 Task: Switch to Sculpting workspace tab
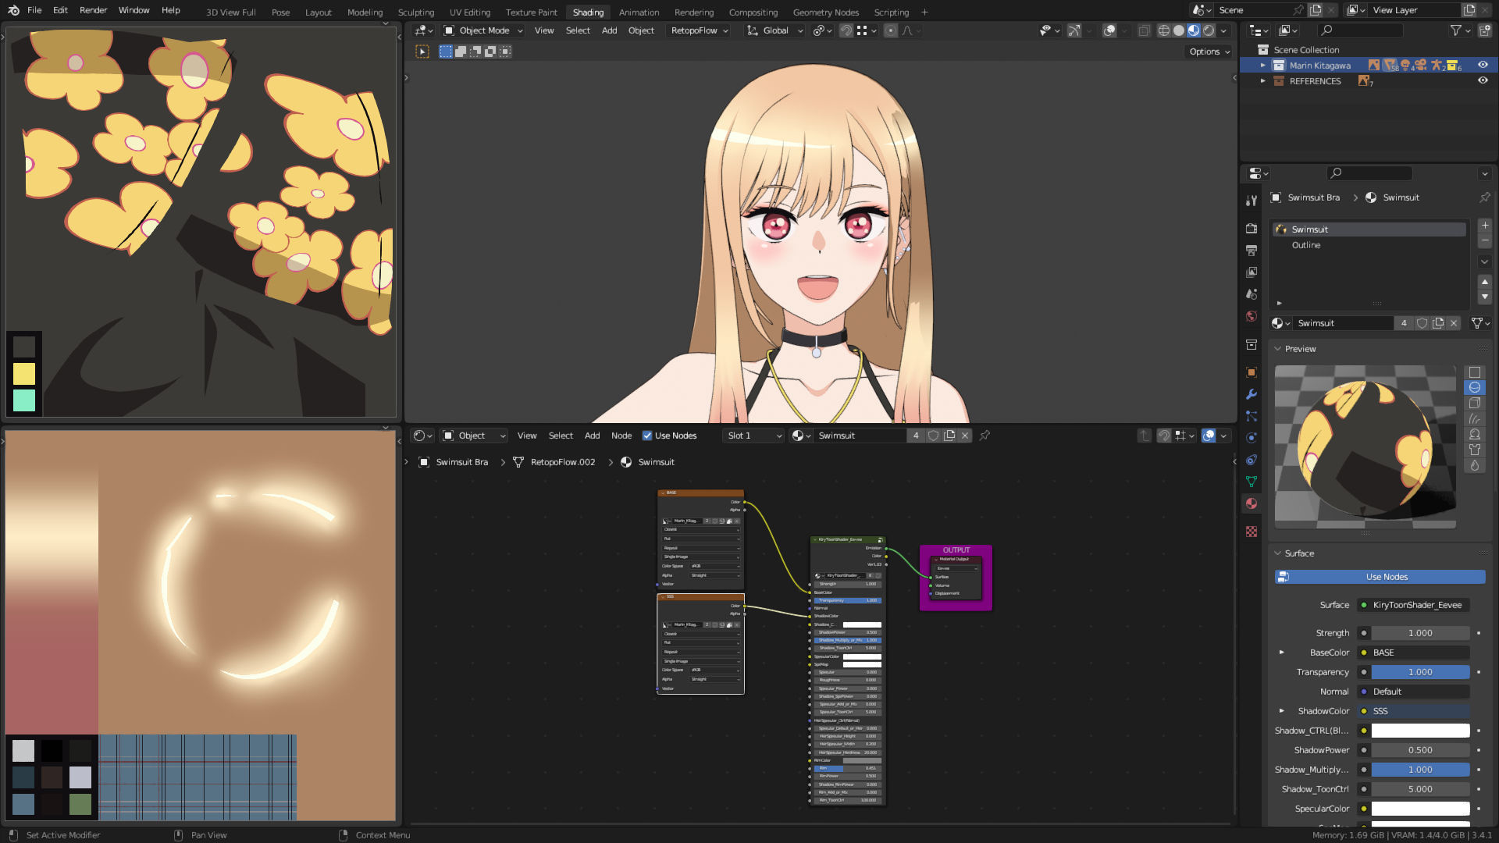pyautogui.click(x=416, y=12)
